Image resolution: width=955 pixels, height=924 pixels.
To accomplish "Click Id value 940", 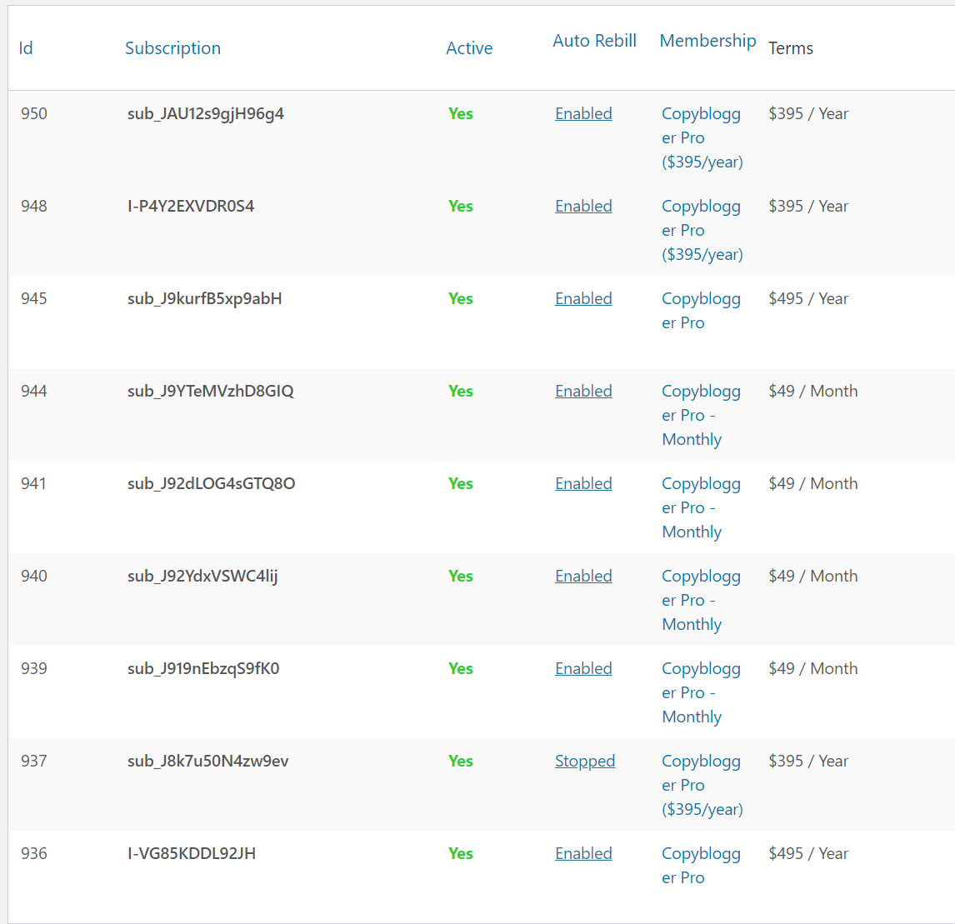I will pyautogui.click(x=34, y=577).
